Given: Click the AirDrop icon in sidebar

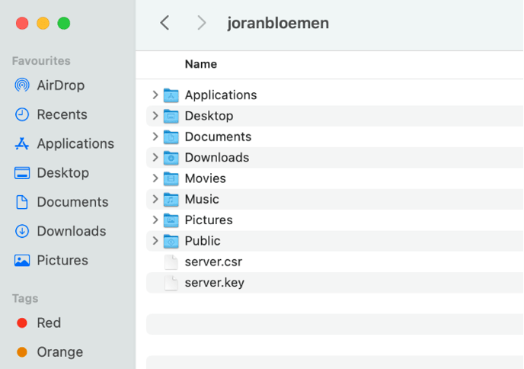Looking at the screenshot, I should tap(22, 85).
